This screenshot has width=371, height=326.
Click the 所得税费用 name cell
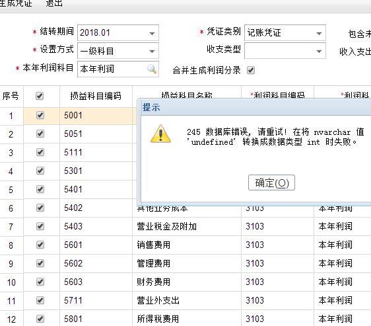(x=187, y=319)
